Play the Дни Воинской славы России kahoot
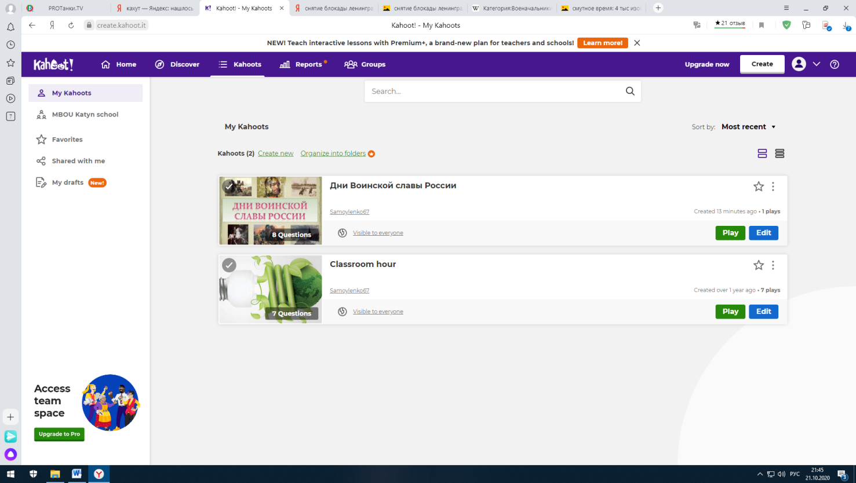Image resolution: width=856 pixels, height=483 pixels. pyautogui.click(x=730, y=233)
